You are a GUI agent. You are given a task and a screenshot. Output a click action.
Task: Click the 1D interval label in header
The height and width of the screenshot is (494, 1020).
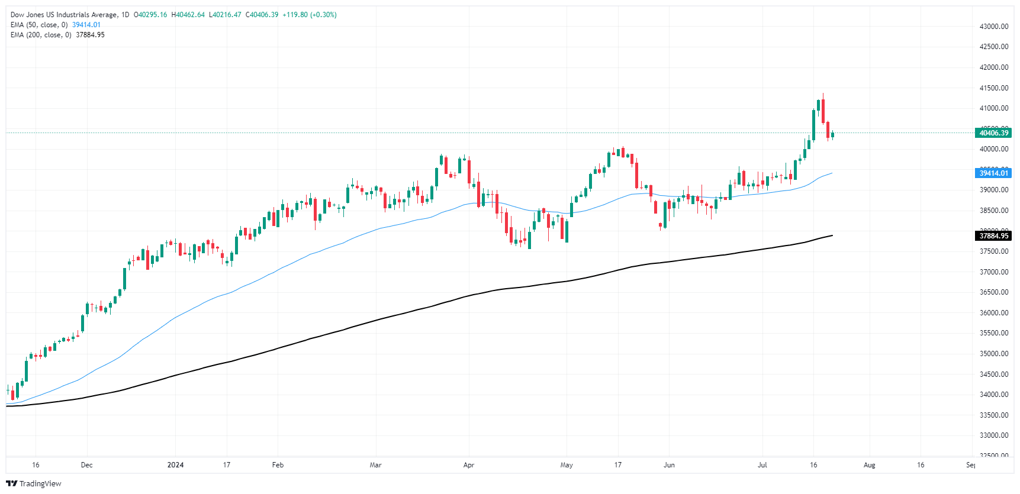tap(125, 15)
